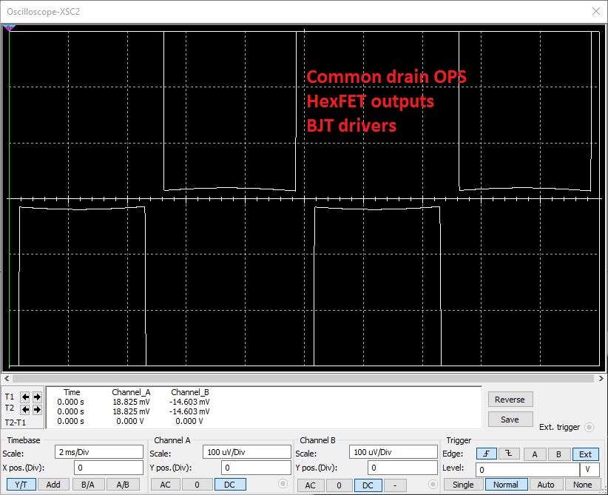Screen dimensions: 608x495
Task: Choose Normal trigger mode
Action: 506,485
